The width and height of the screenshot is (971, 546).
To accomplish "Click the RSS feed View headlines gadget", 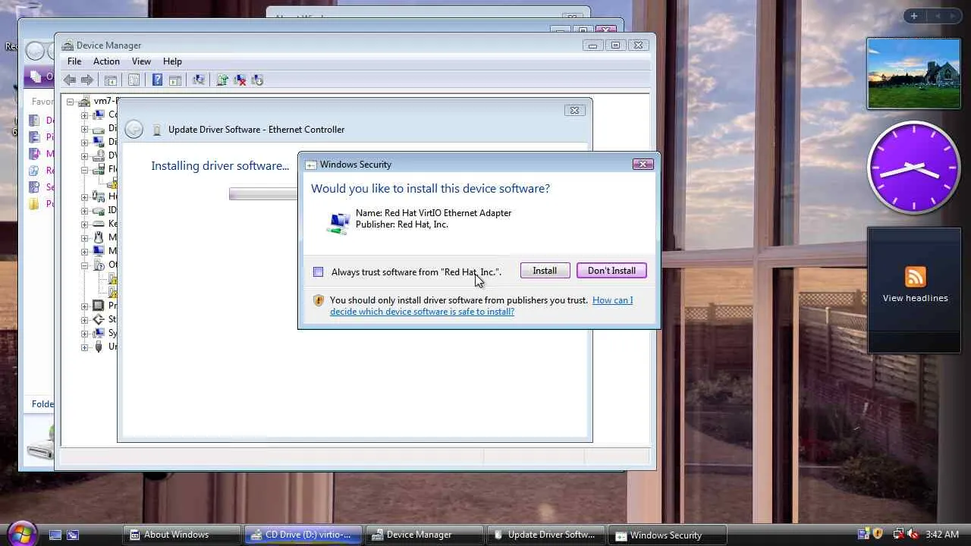I will (x=914, y=289).
